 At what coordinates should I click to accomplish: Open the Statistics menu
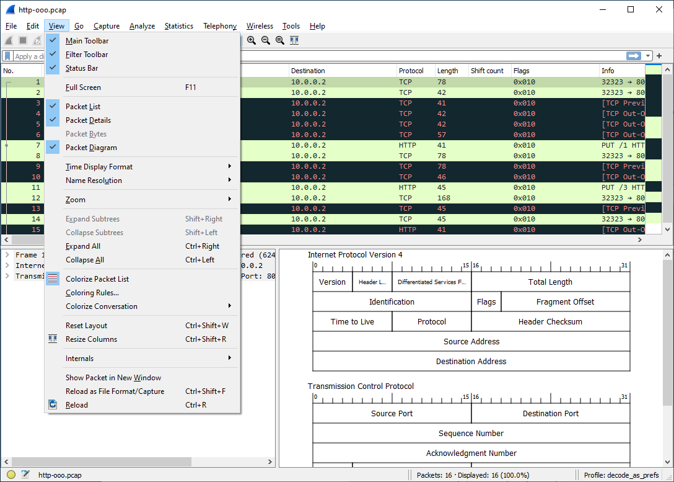click(x=178, y=26)
